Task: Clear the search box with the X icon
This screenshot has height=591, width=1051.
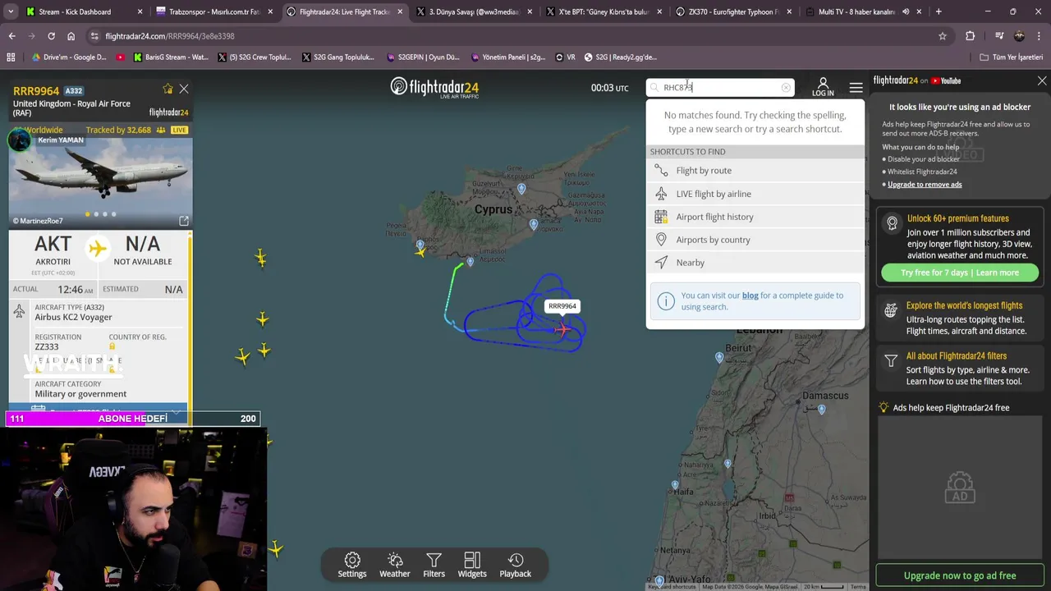Action: [786, 87]
